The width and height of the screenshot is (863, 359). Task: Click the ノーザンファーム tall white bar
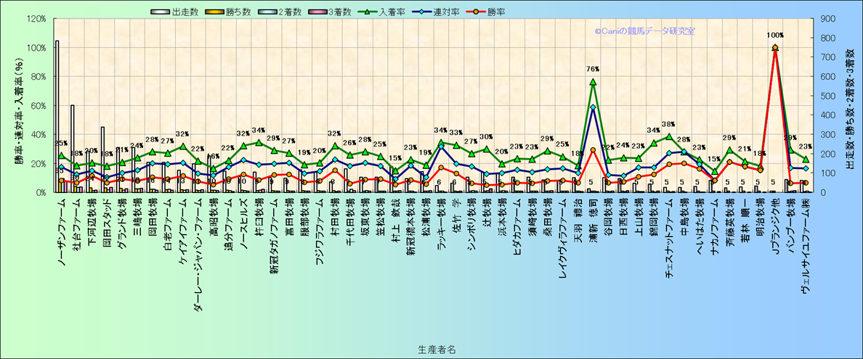(x=57, y=116)
